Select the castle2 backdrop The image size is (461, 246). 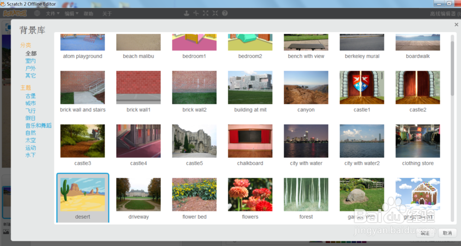pyautogui.click(x=418, y=92)
